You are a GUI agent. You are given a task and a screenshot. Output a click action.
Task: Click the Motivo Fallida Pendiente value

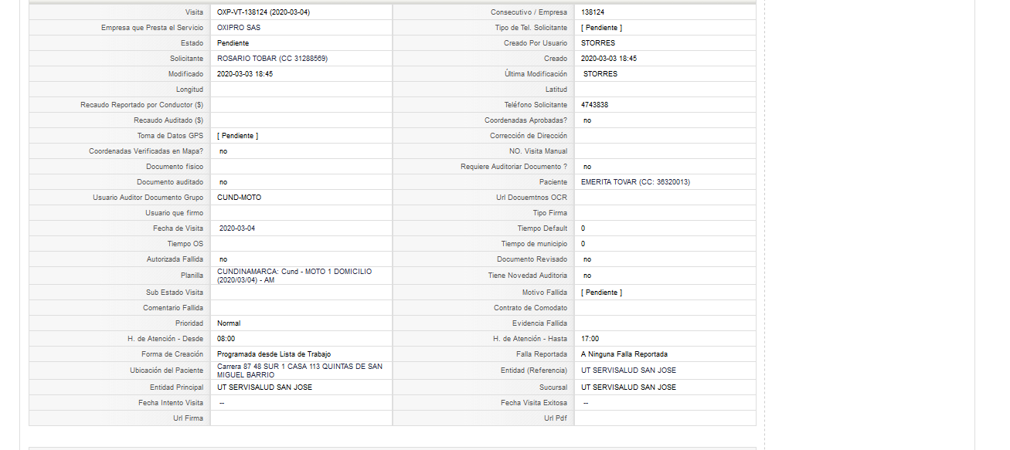click(x=601, y=293)
